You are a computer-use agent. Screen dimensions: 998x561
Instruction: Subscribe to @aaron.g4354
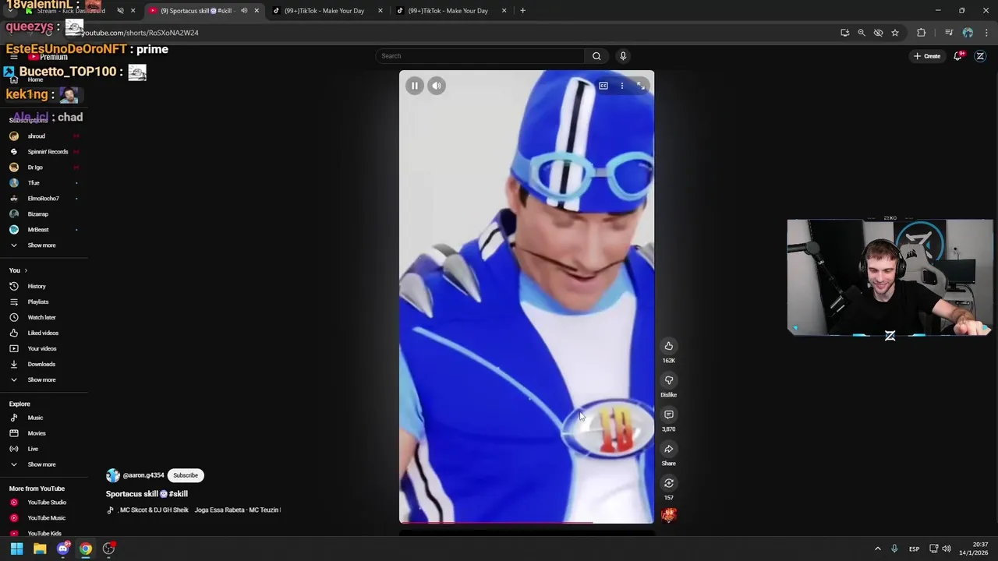tap(186, 475)
